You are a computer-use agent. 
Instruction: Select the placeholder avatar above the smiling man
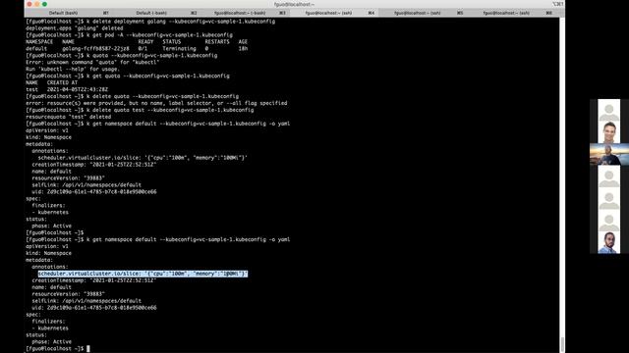[609, 111]
